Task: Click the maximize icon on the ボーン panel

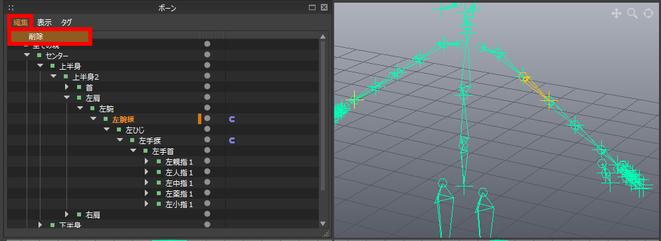Action: pos(312,7)
